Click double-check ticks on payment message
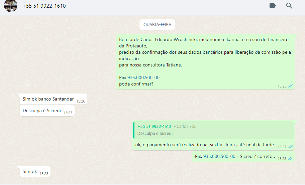 pyautogui.click(x=290, y=147)
